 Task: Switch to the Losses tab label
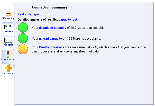pos(8,31)
